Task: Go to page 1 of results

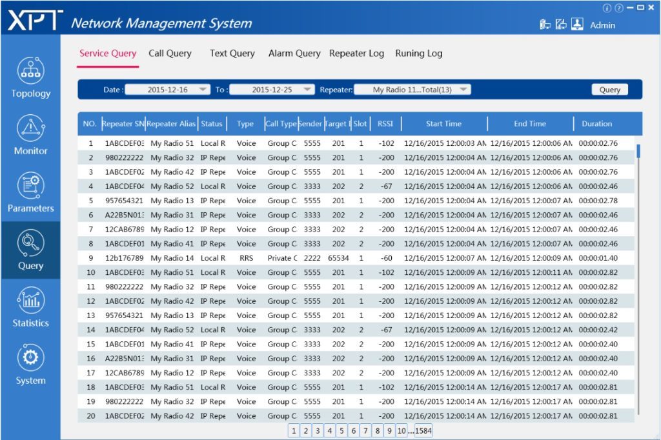Action: point(294,431)
